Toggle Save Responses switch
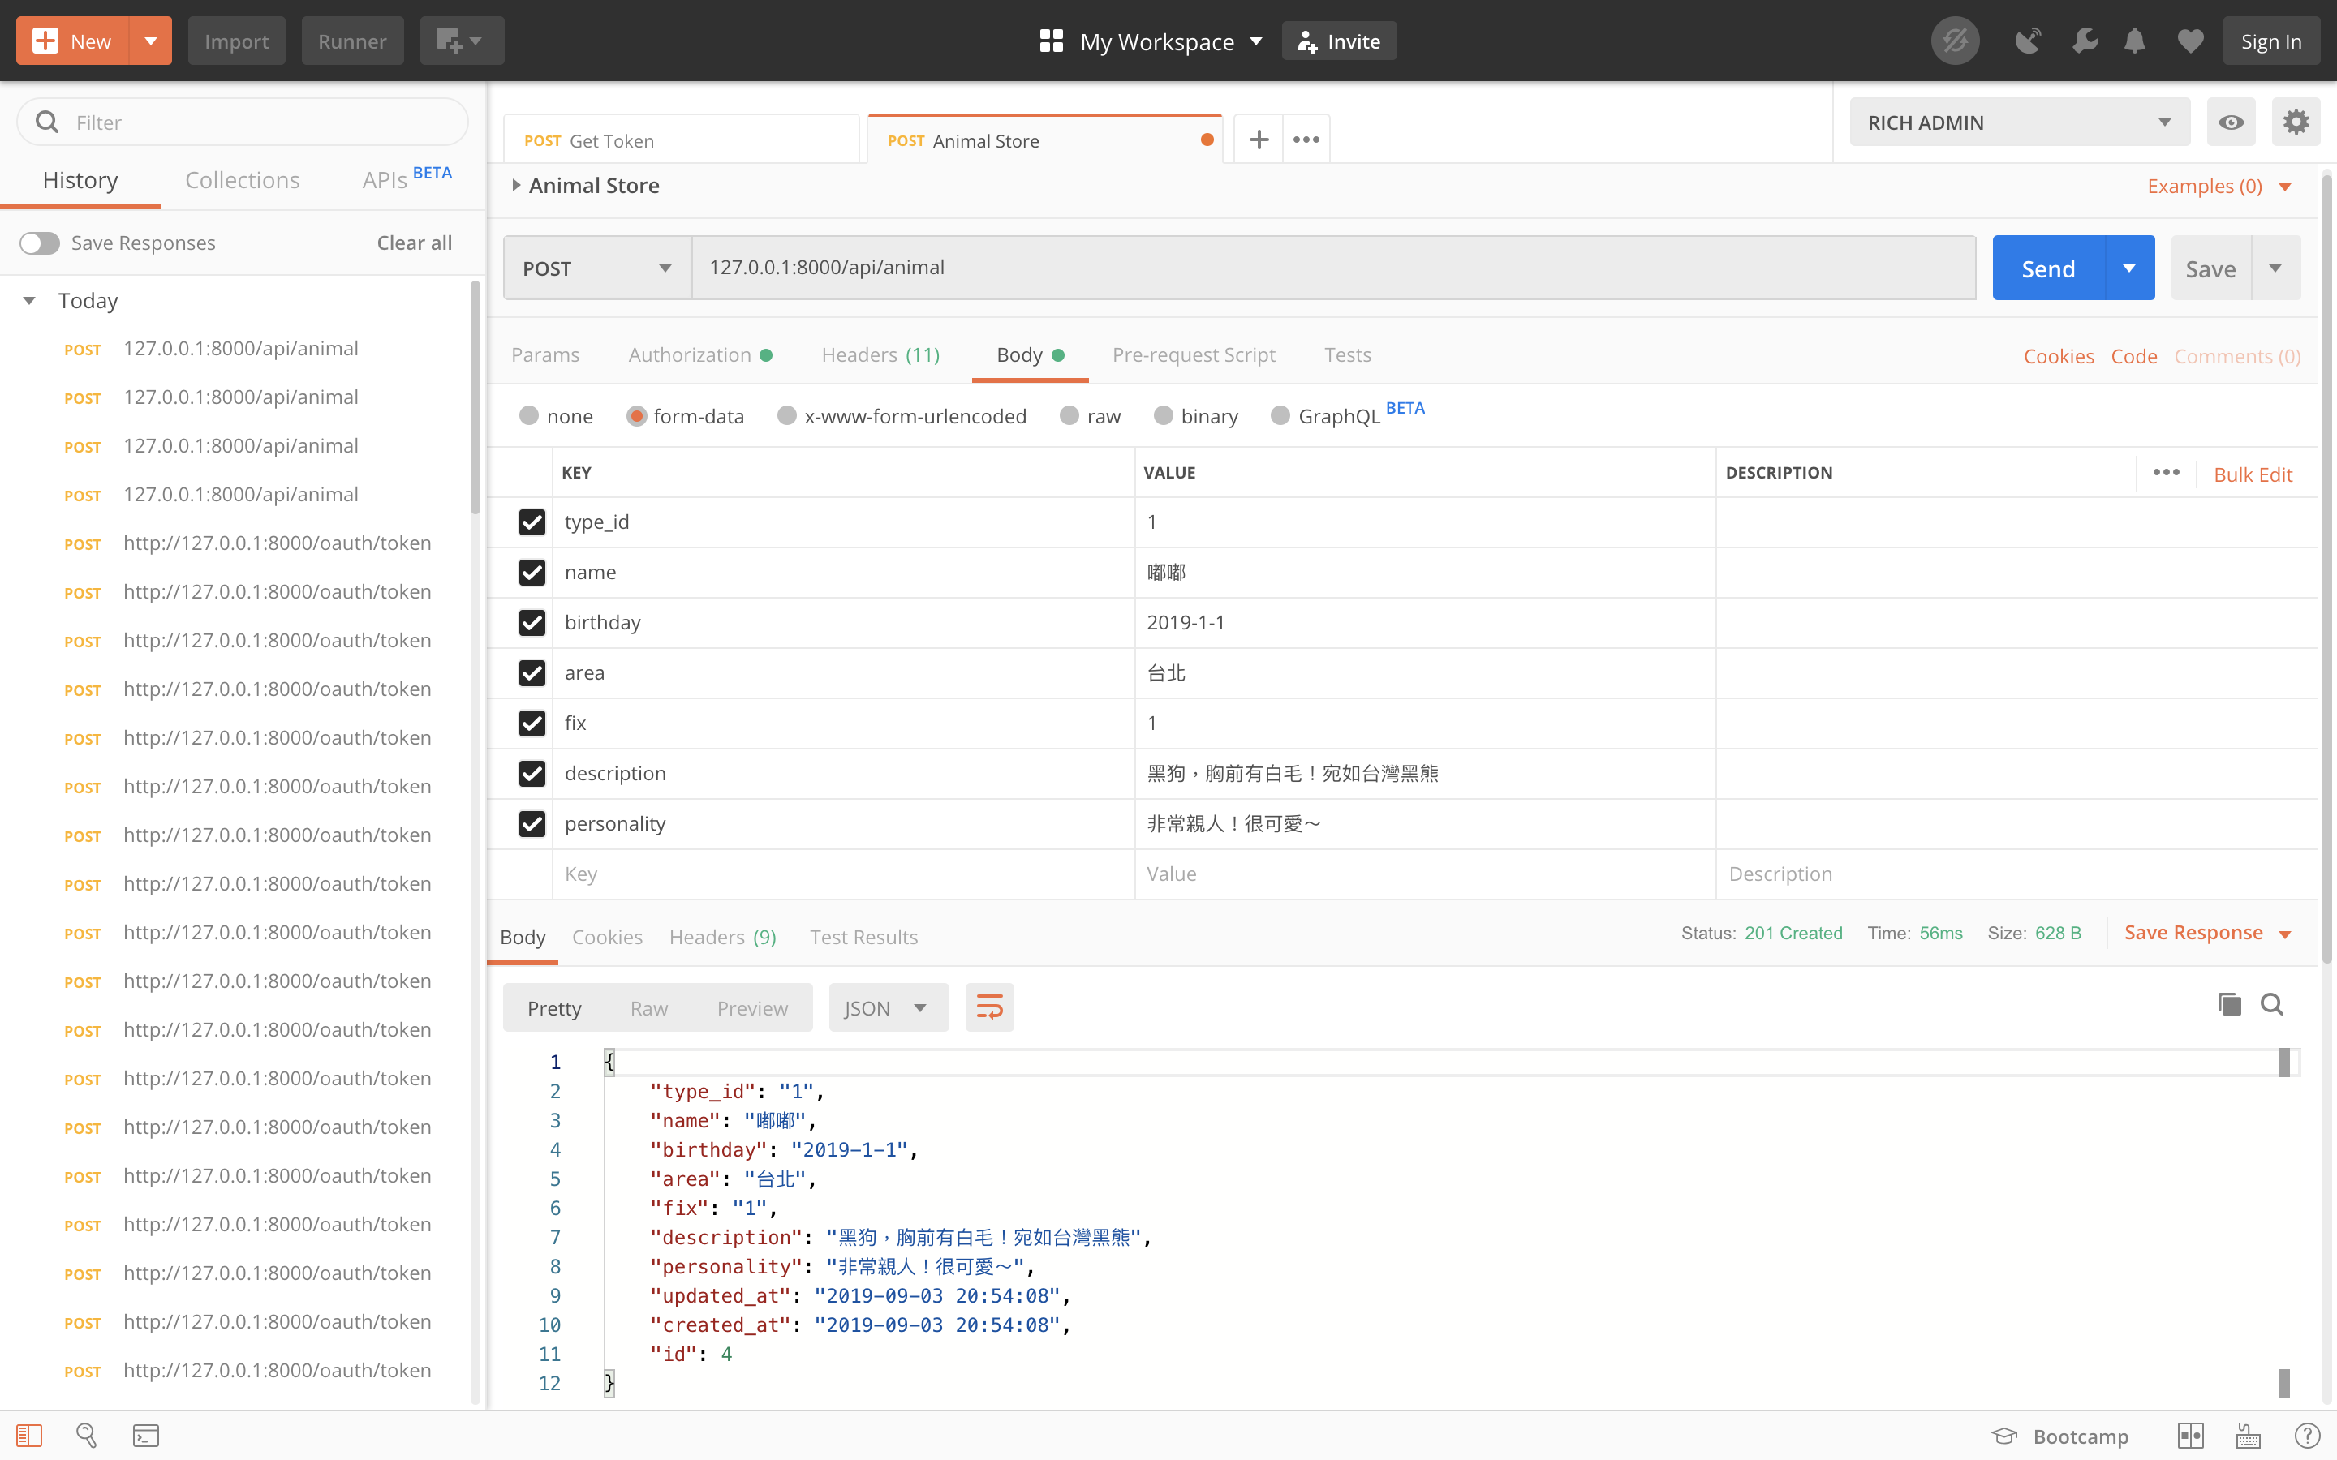 pos(40,243)
